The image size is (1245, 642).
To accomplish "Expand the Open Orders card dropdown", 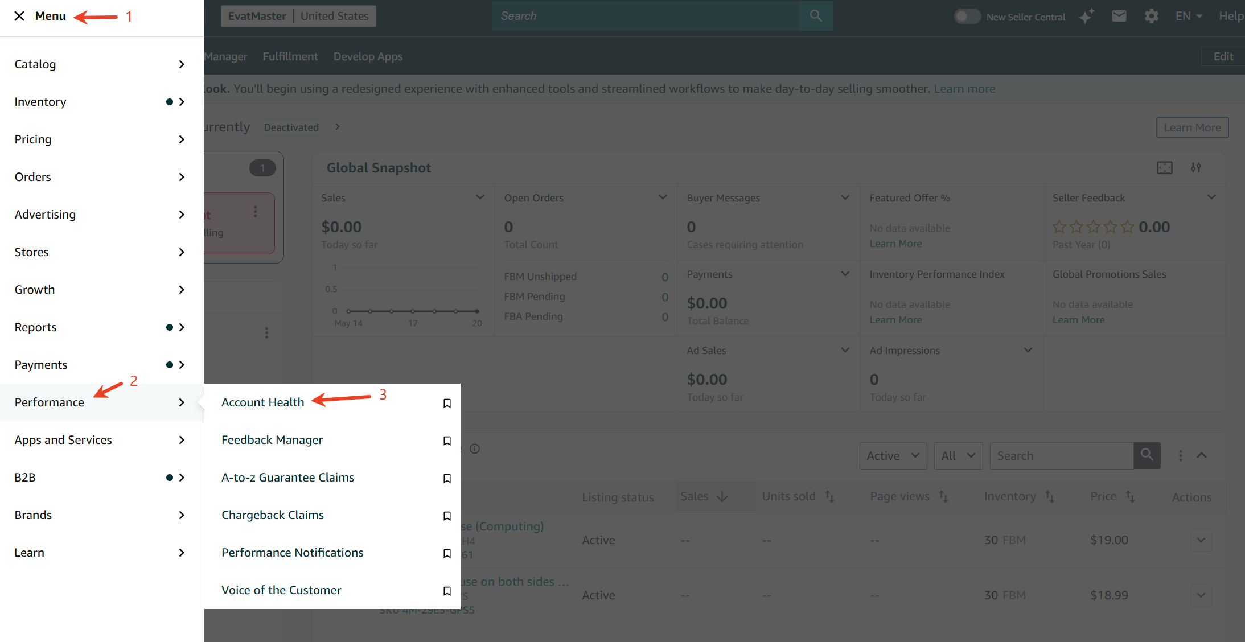I will coord(663,197).
